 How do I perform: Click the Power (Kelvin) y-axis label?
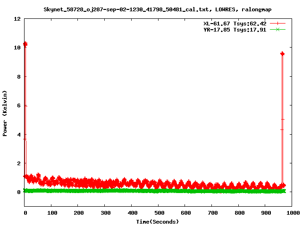coord(5,113)
